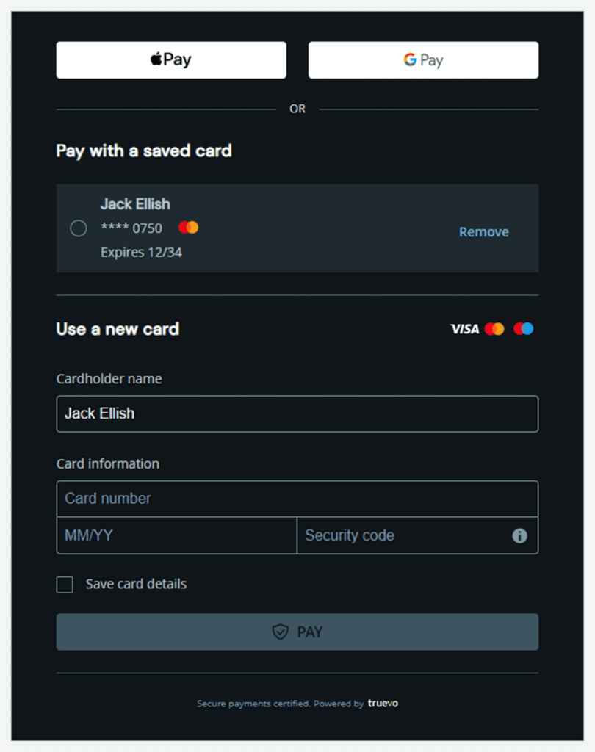Click the "Pay with a saved card" heading
595x752 pixels.
pyautogui.click(x=144, y=151)
